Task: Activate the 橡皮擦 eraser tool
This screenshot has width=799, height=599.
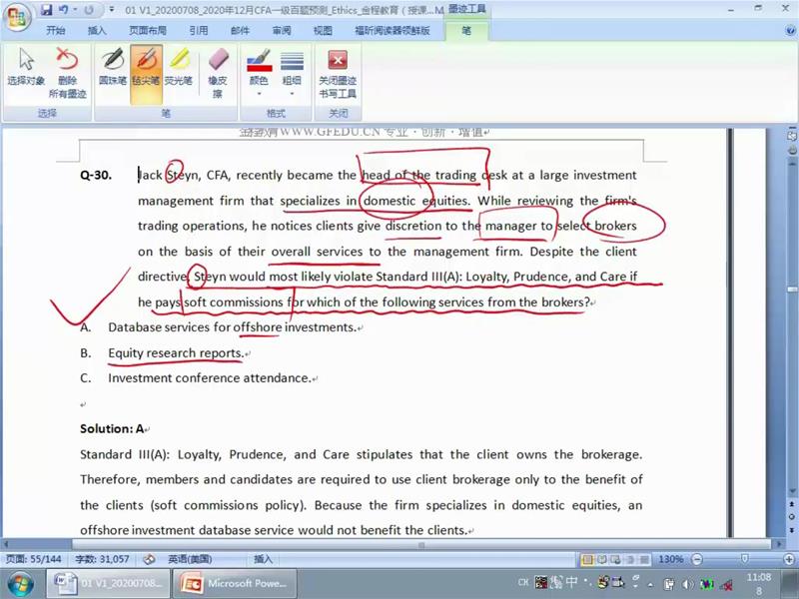Action: [x=218, y=72]
